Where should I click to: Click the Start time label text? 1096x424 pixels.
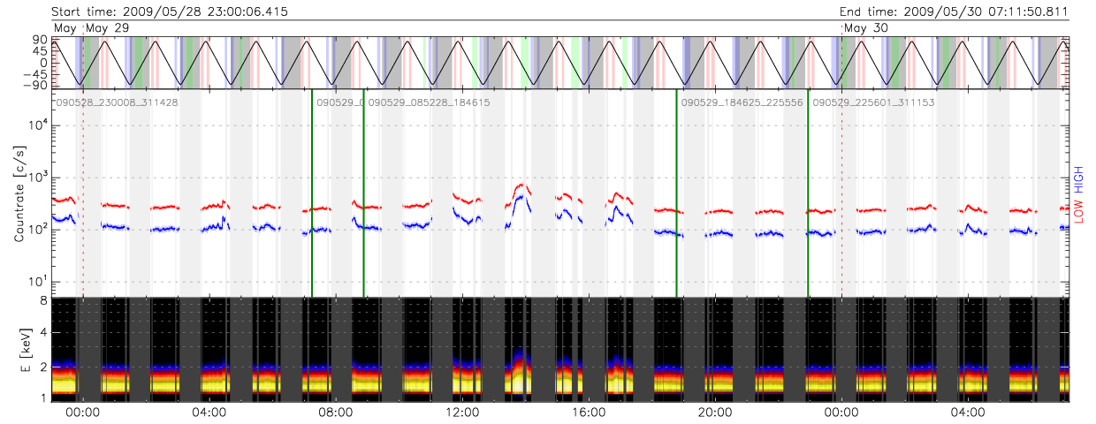click(x=169, y=11)
